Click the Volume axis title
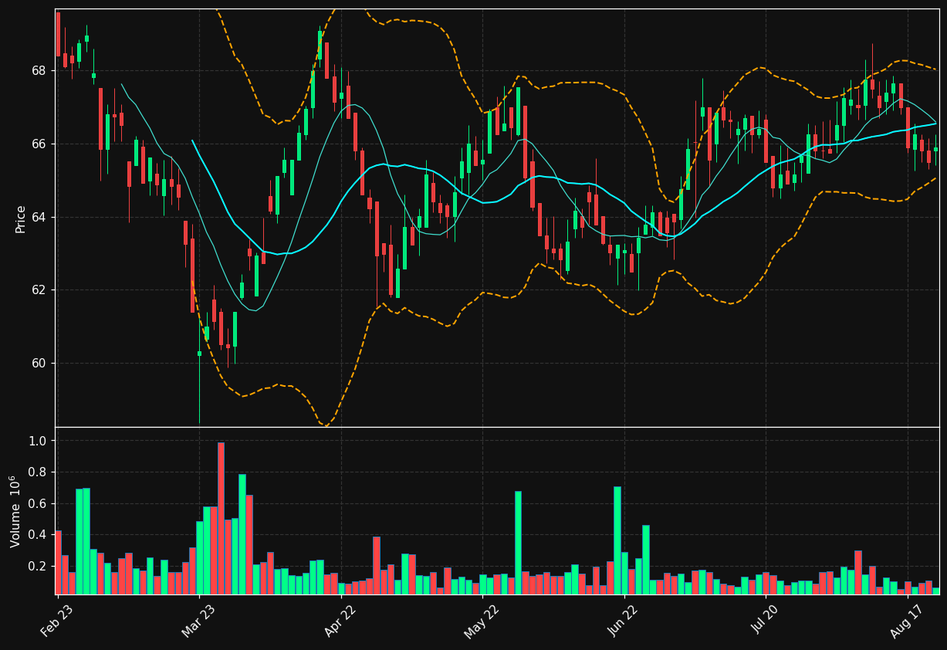Viewport: 947px width, 650px height. coord(15,511)
